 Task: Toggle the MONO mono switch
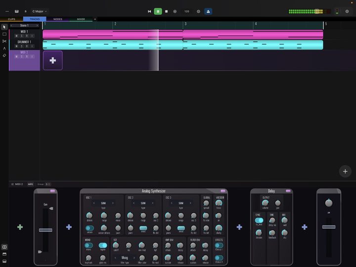coord(89,245)
